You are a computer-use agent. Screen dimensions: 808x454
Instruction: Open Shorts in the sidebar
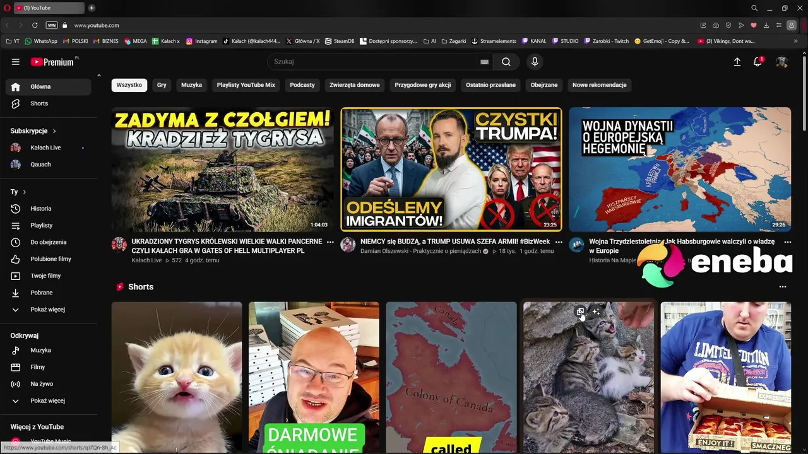[48, 103]
